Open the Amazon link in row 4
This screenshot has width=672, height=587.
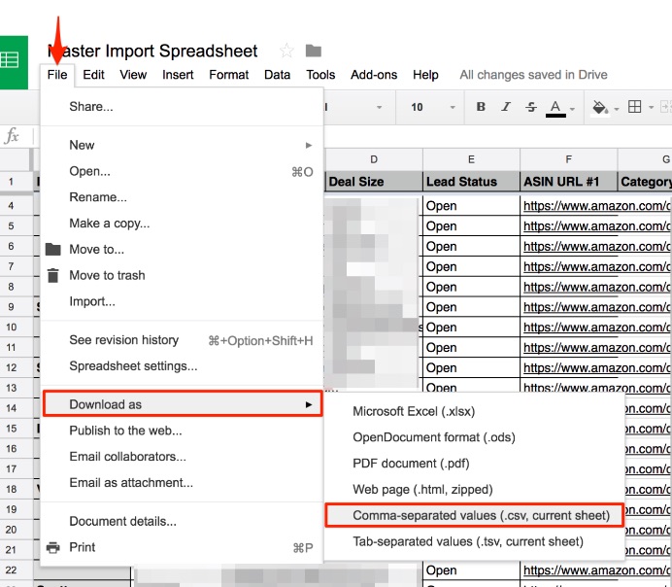pyautogui.click(x=596, y=206)
